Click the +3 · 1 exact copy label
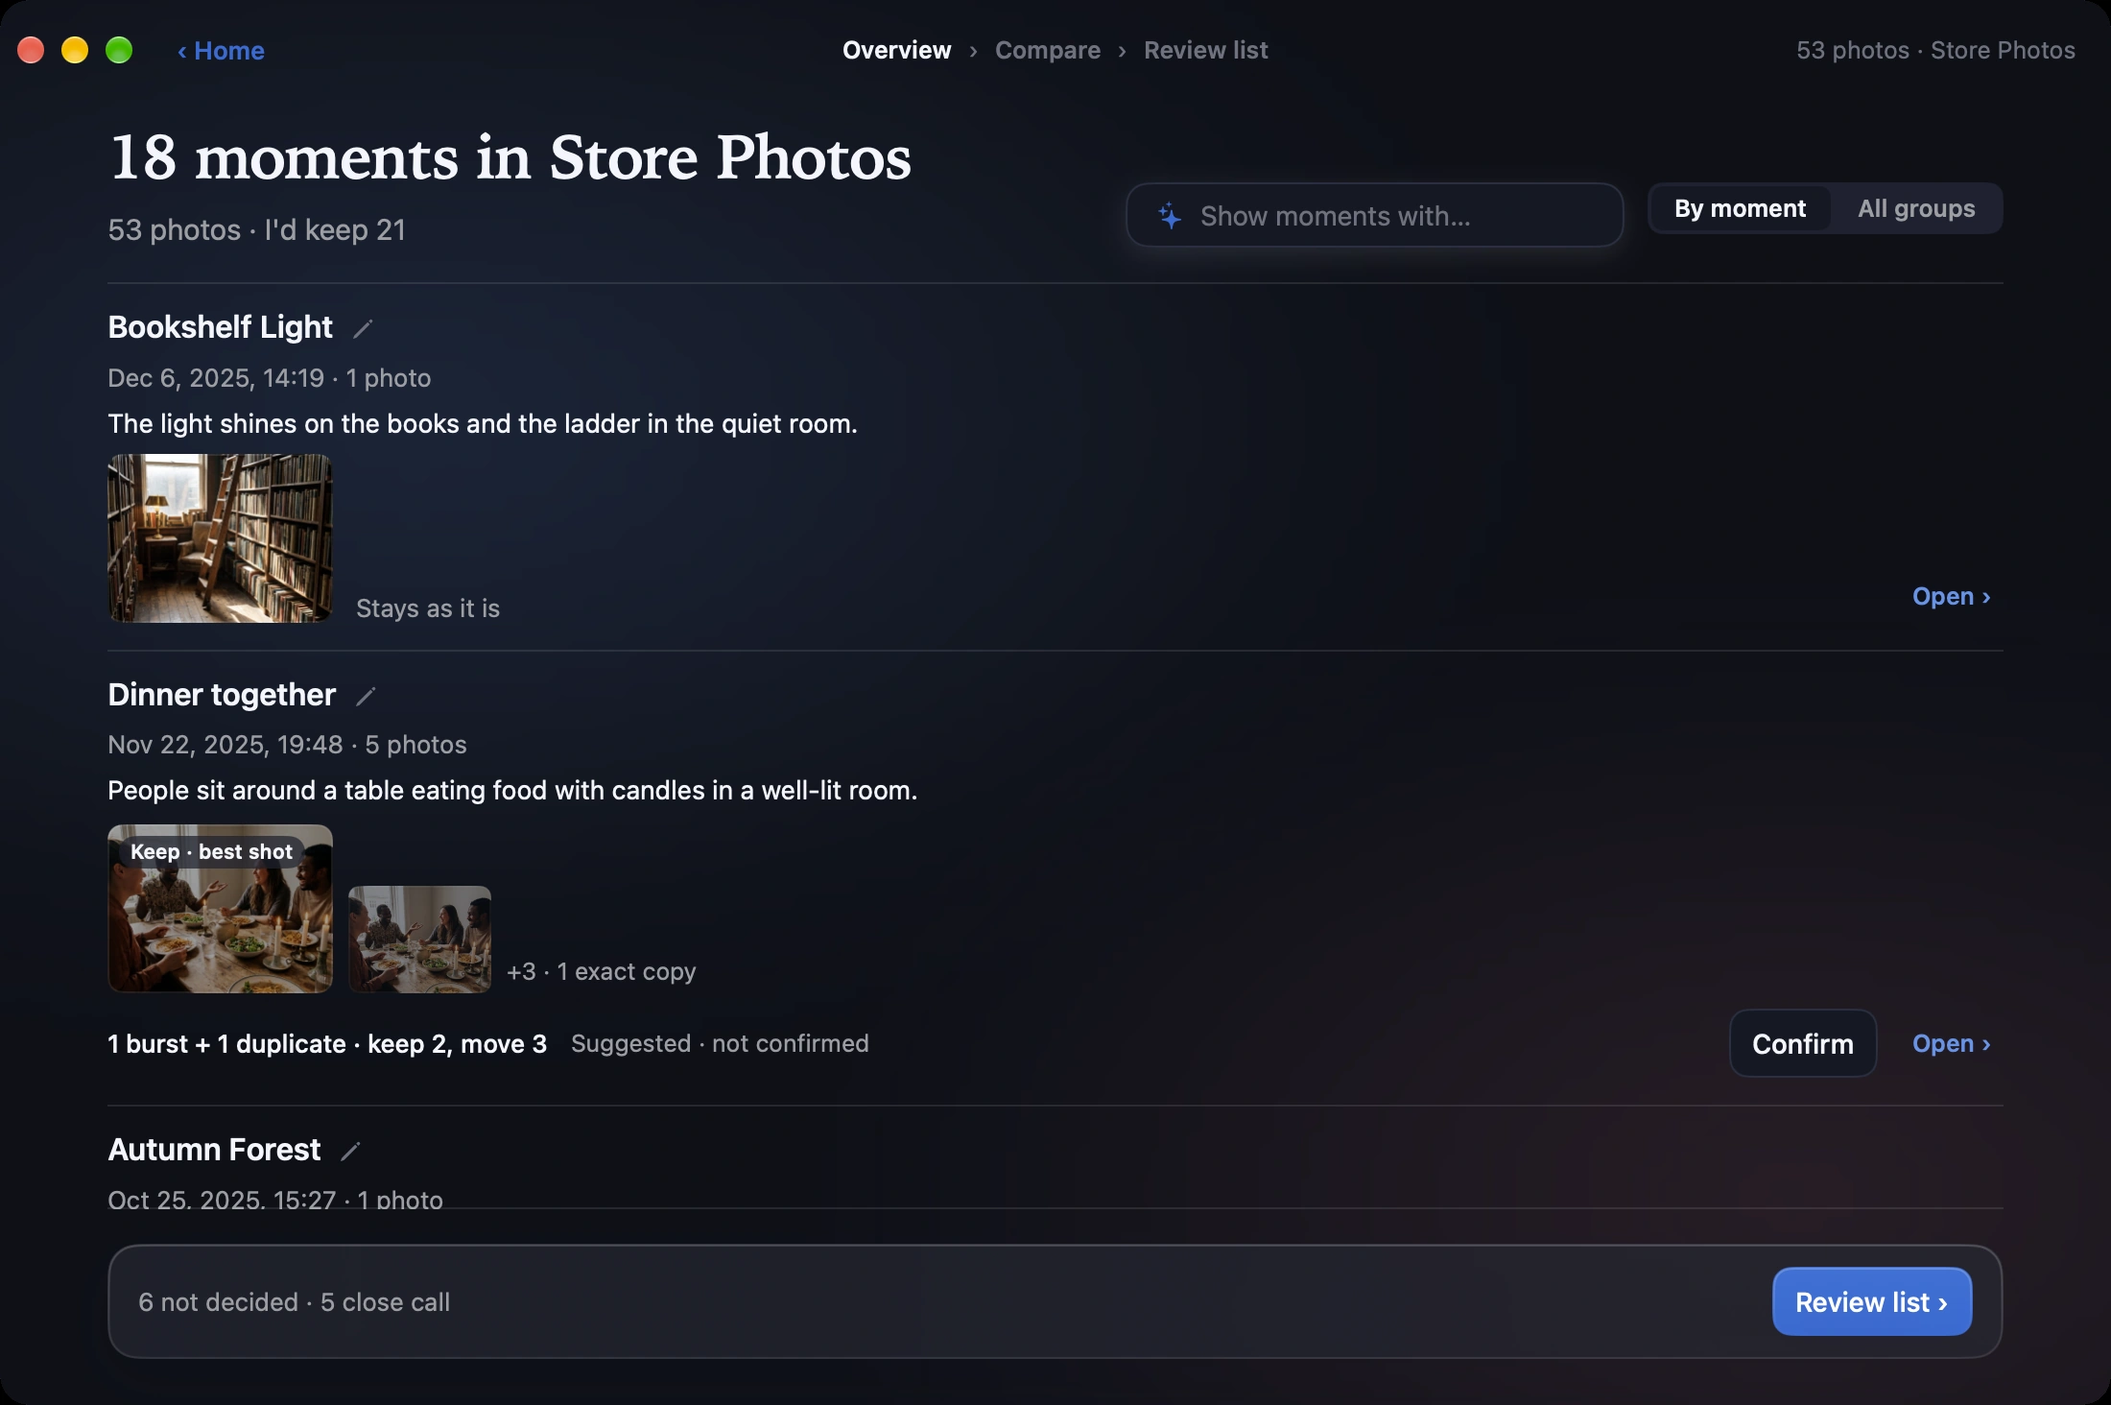2111x1405 pixels. (601, 971)
